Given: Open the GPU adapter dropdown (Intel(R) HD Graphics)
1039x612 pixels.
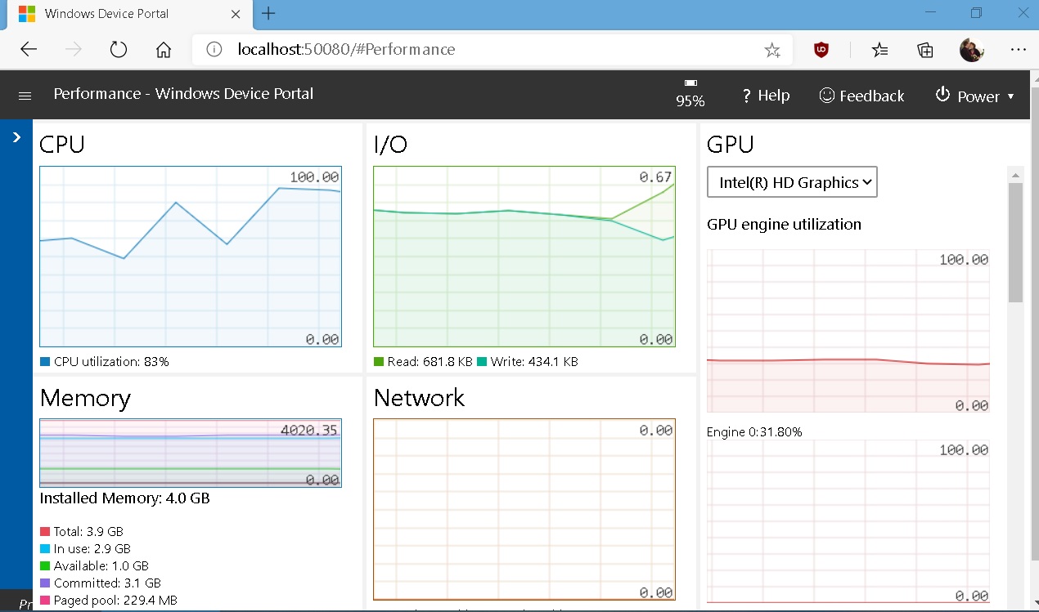Looking at the screenshot, I should [x=792, y=182].
